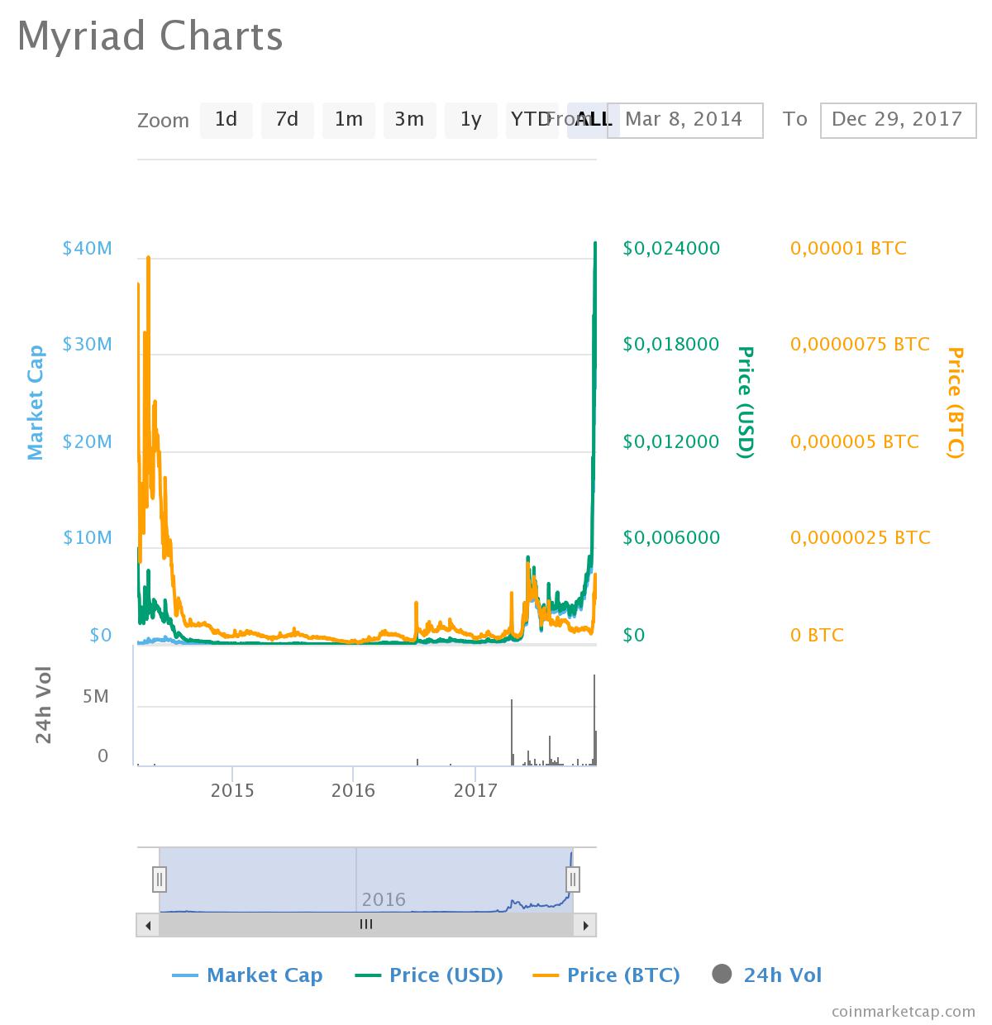Toggle Price (USD) series in legend
The image size is (992, 1025).
tap(429, 975)
